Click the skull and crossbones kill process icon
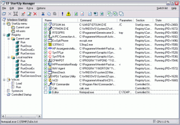 click(x=16, y=14)
